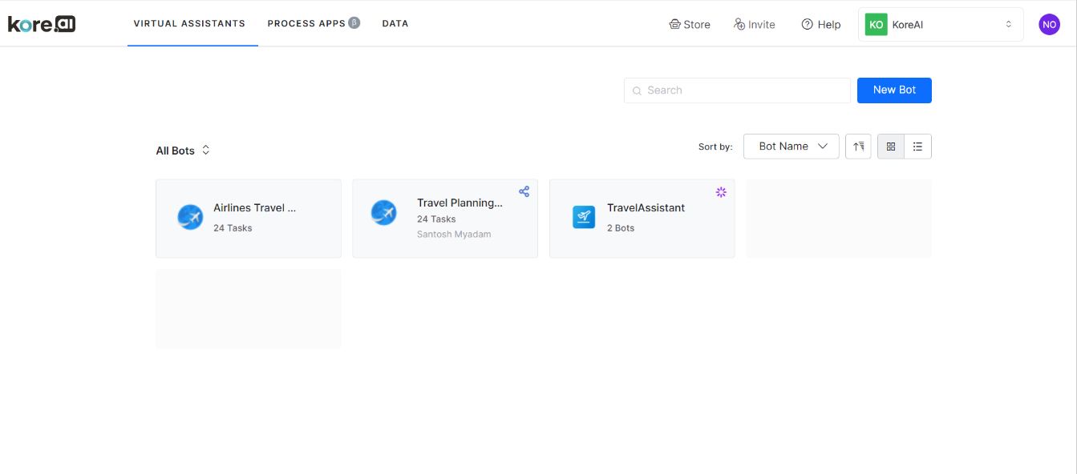This screenshot has width=1077, height=474.
Task: Switch to grid view
Action: 891,147
